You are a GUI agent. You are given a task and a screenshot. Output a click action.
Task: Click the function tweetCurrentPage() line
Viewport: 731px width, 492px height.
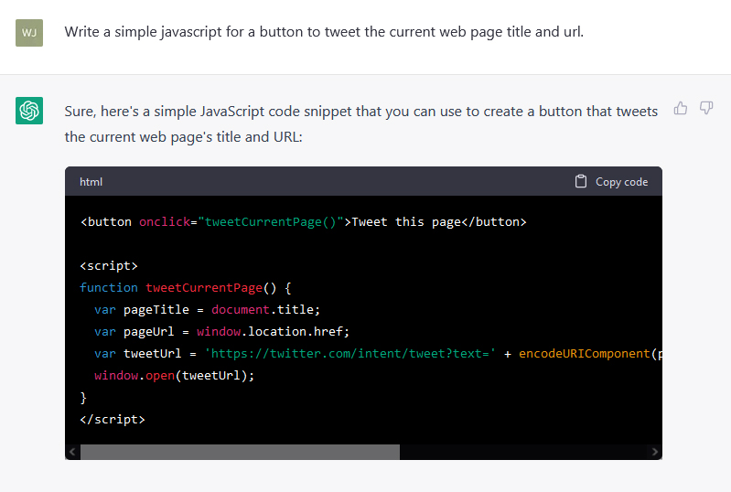pyautogui.click(x=186, y=288)
